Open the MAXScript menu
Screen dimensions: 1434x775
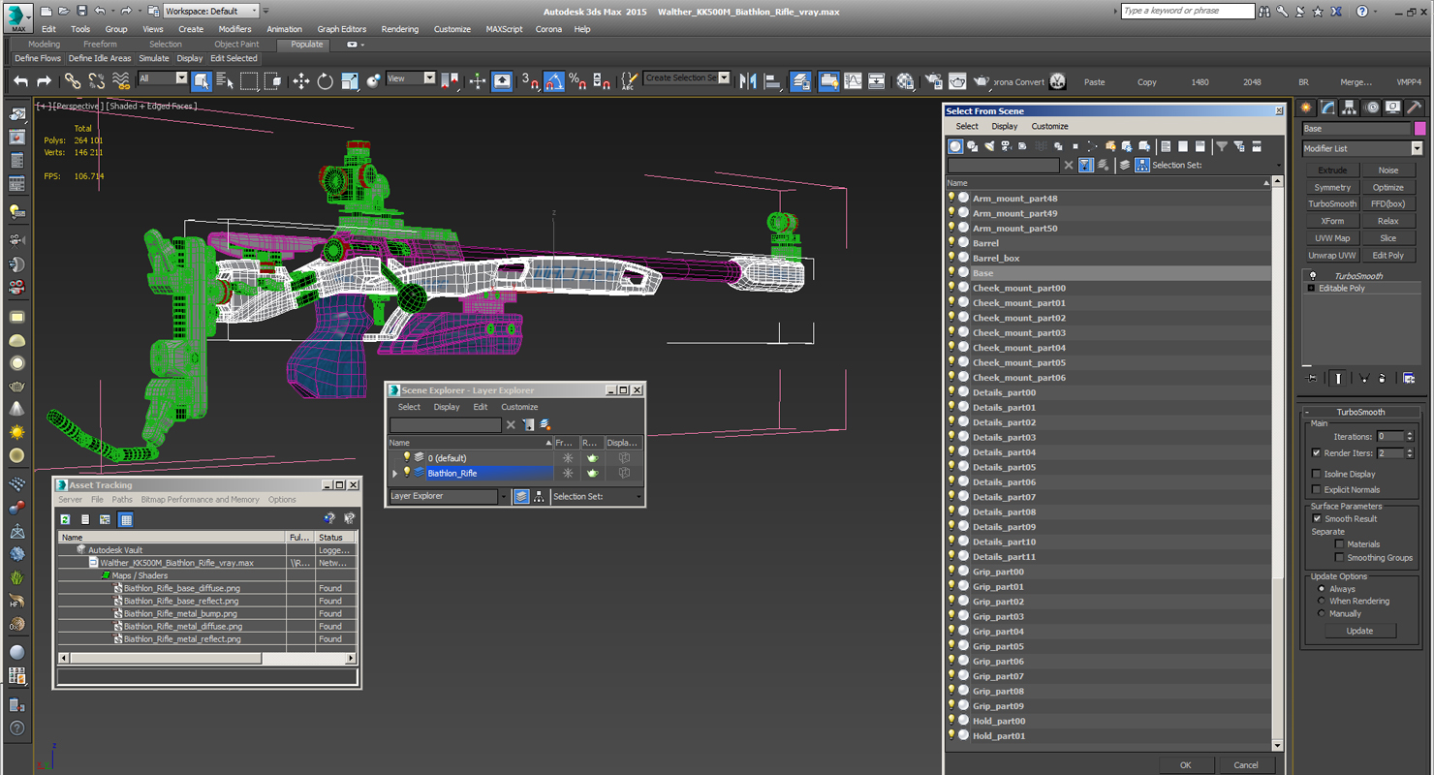click(504, 29)
